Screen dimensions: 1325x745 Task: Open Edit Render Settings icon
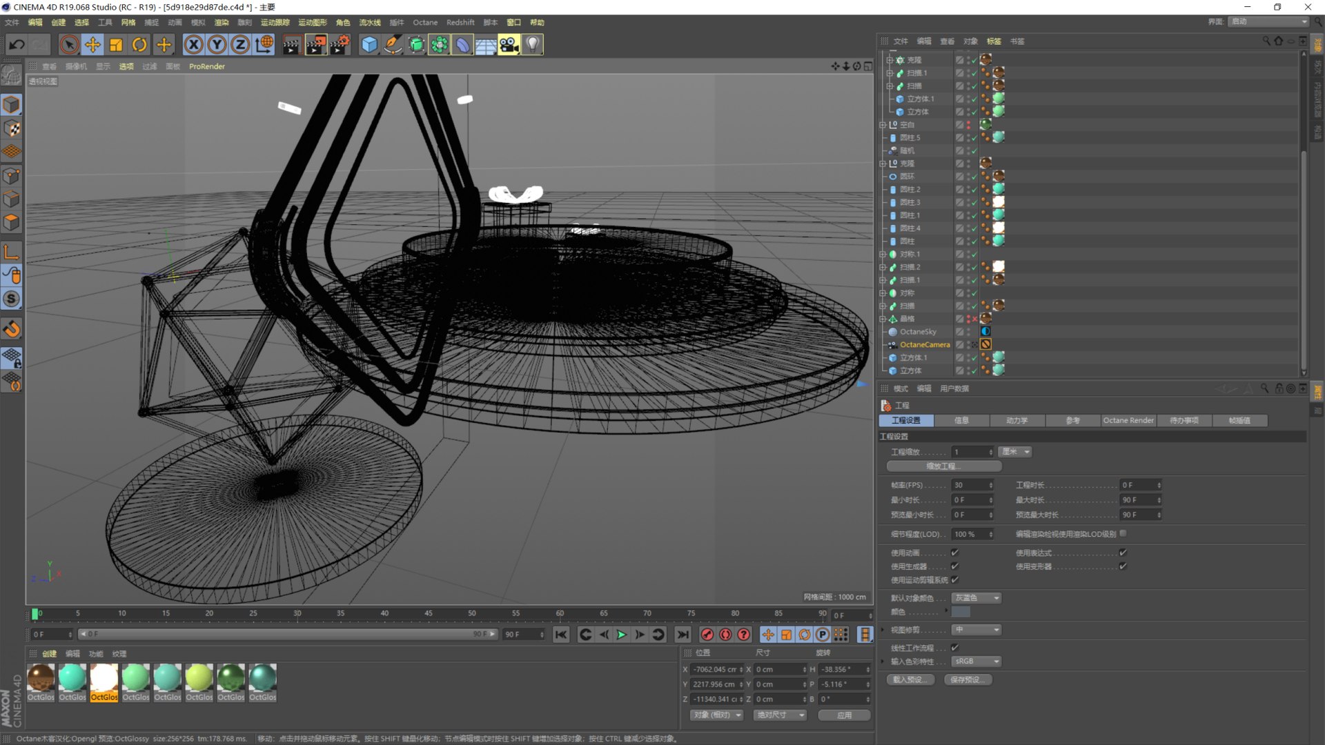click(x=339, y=45)
